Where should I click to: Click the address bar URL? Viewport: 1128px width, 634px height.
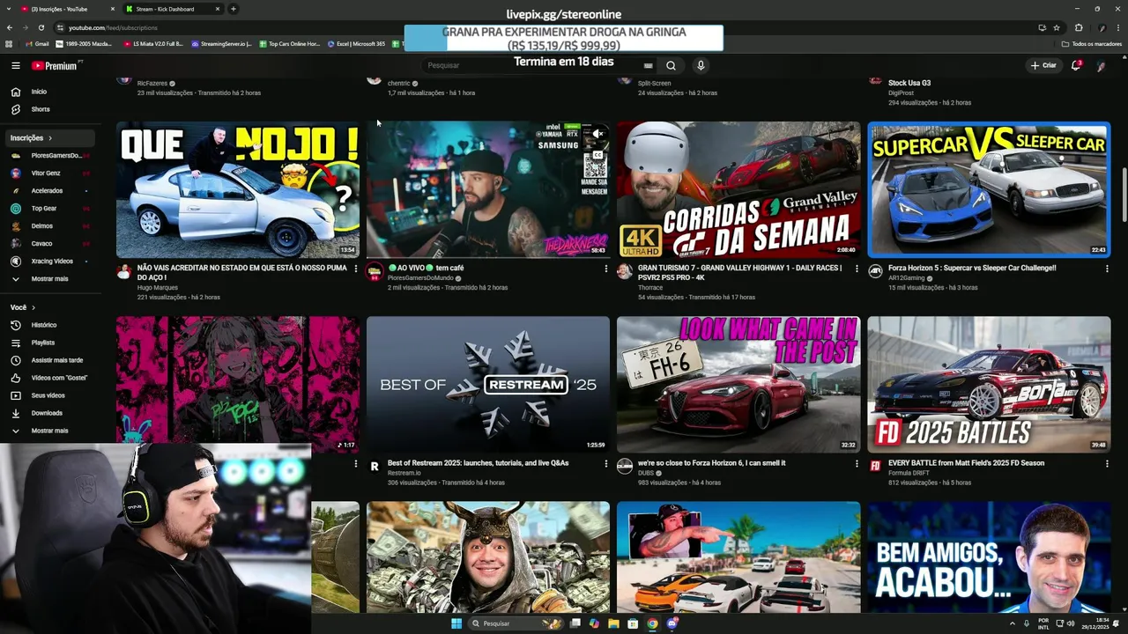113,27
